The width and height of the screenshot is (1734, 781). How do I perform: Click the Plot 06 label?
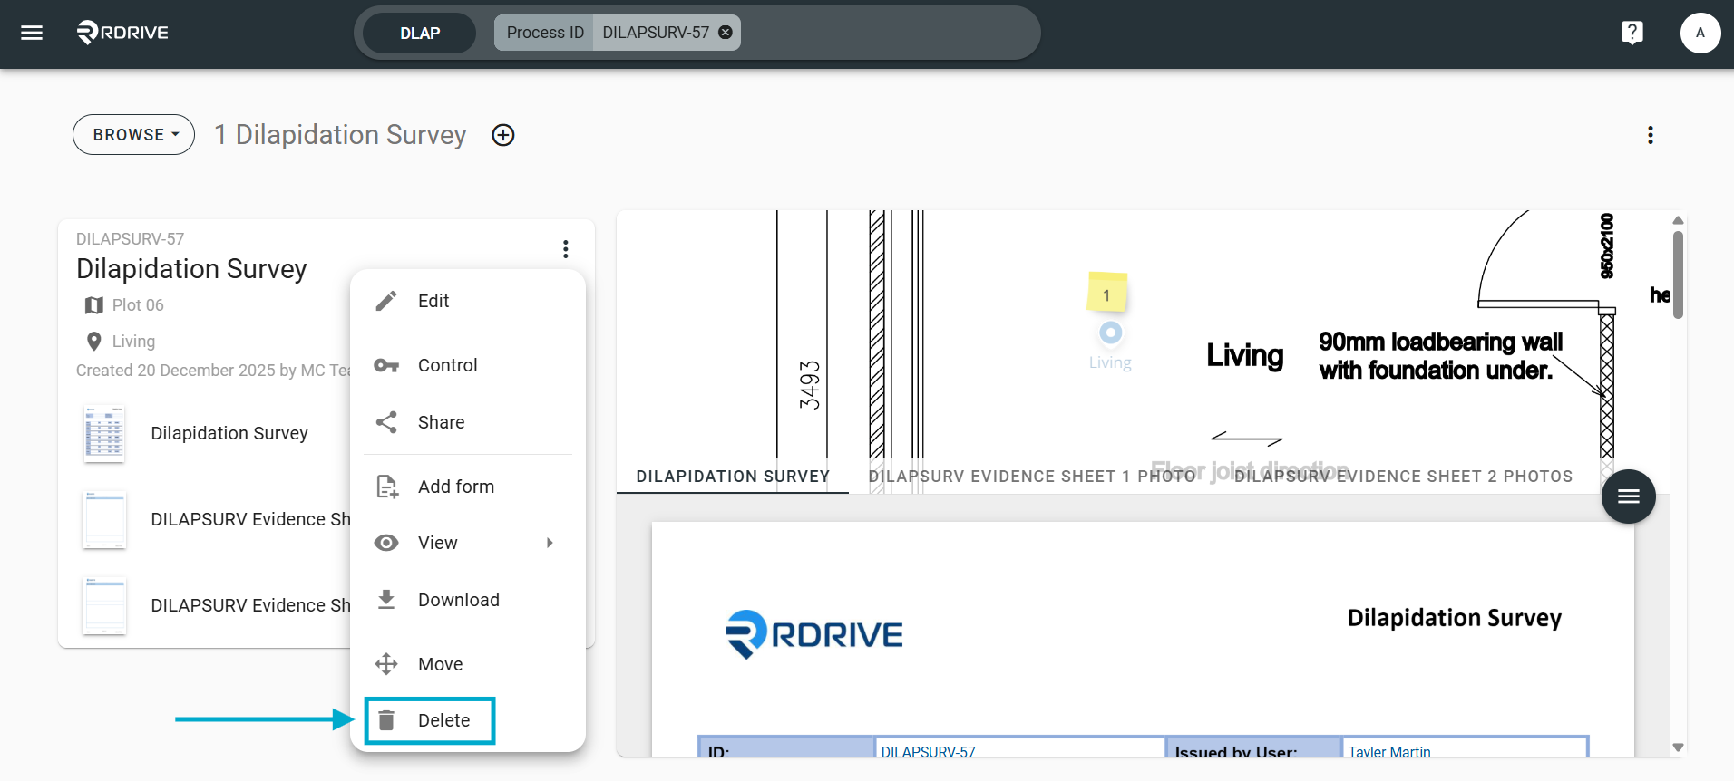coord(138,305)
